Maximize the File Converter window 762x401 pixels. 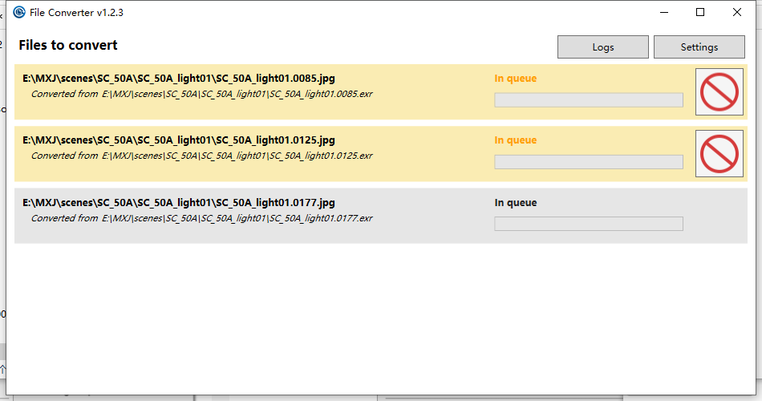(x=700, y=12)
